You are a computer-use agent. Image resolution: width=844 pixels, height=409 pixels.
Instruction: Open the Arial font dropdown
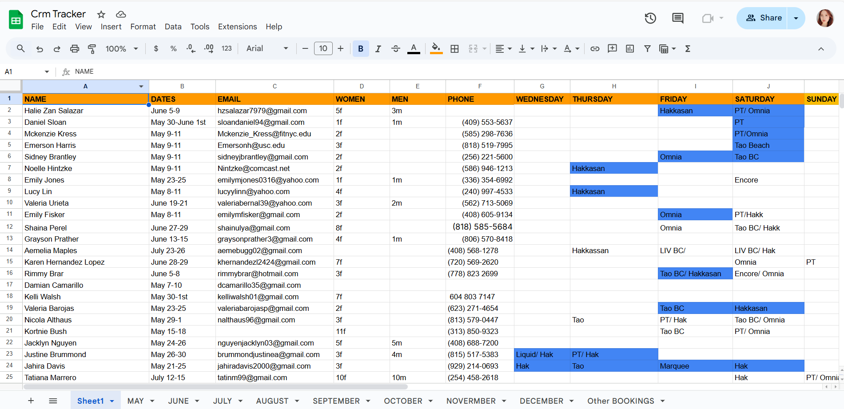(x=267, y=49)
